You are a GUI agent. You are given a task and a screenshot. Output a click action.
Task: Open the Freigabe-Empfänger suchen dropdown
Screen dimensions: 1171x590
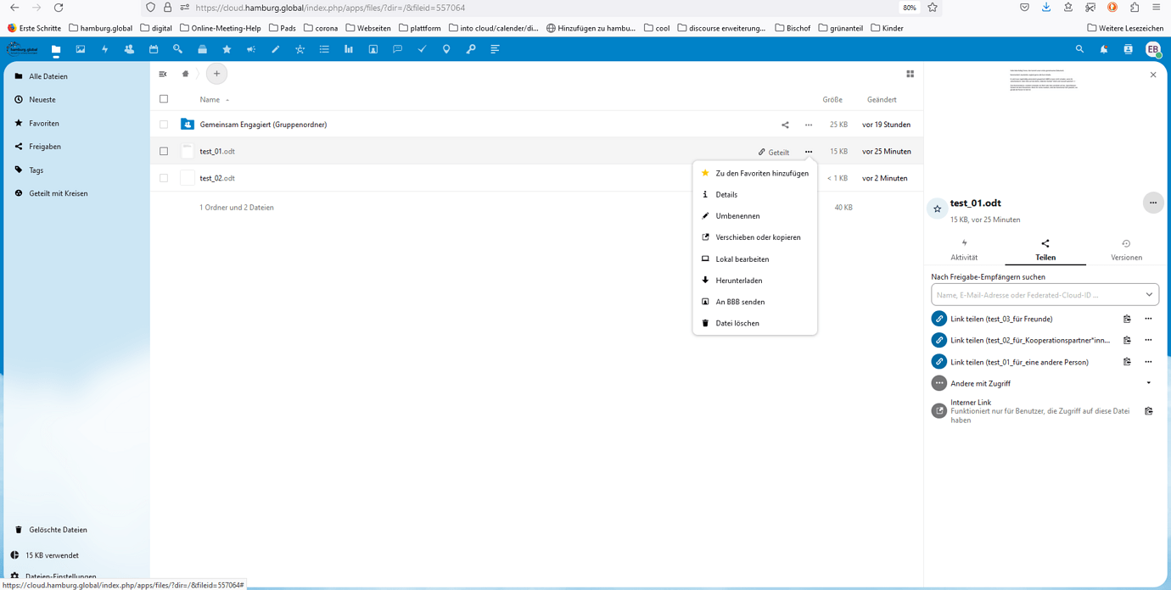point(1151,294)
